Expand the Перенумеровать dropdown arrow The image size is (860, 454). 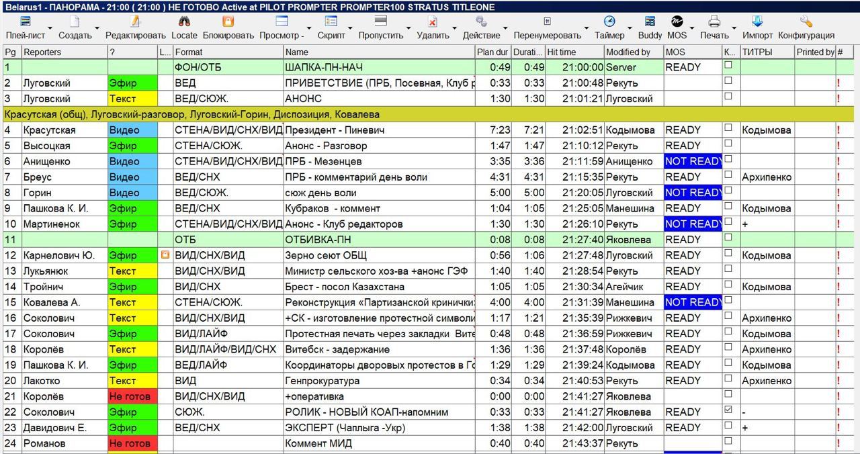click(587, 29)
